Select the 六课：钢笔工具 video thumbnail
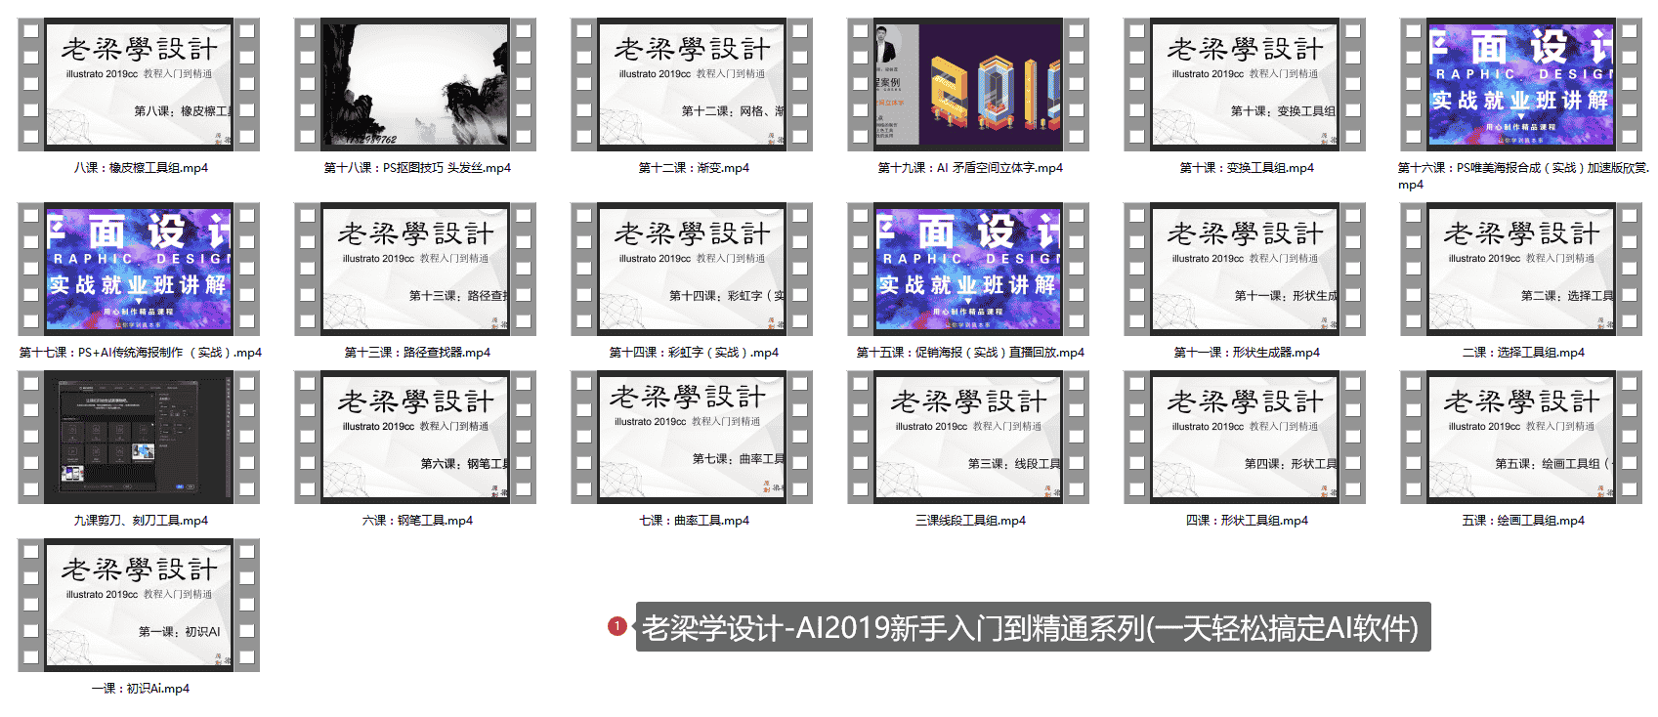 pos(415,437)
